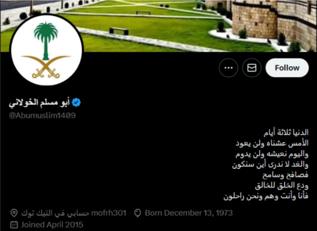Select the Joined April 2015 text
317x231 pixels.
coord(52,225)
